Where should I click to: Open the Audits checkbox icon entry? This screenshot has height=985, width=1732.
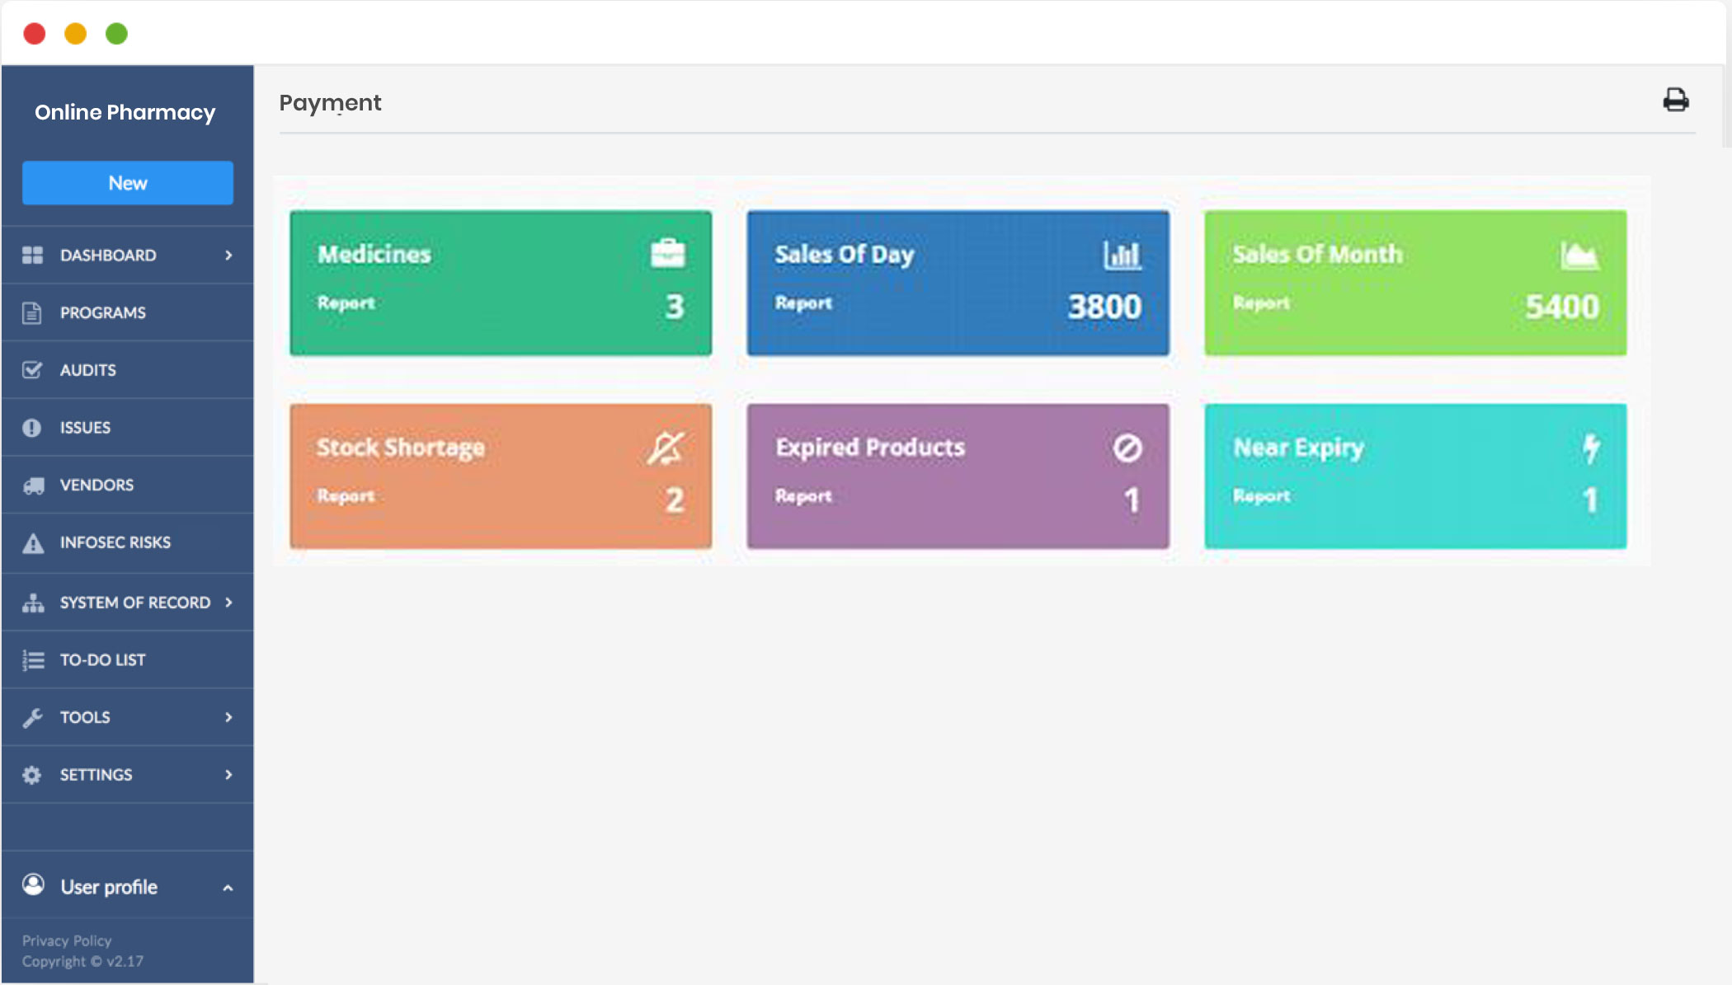point(32,370)
